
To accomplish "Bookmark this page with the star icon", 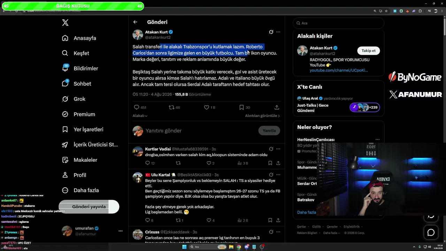I will (x=386, y=11).
